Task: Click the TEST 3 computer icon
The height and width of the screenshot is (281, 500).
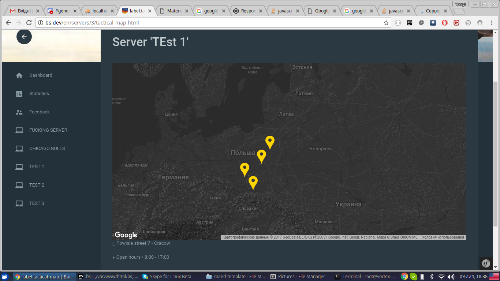Action: 19,203
